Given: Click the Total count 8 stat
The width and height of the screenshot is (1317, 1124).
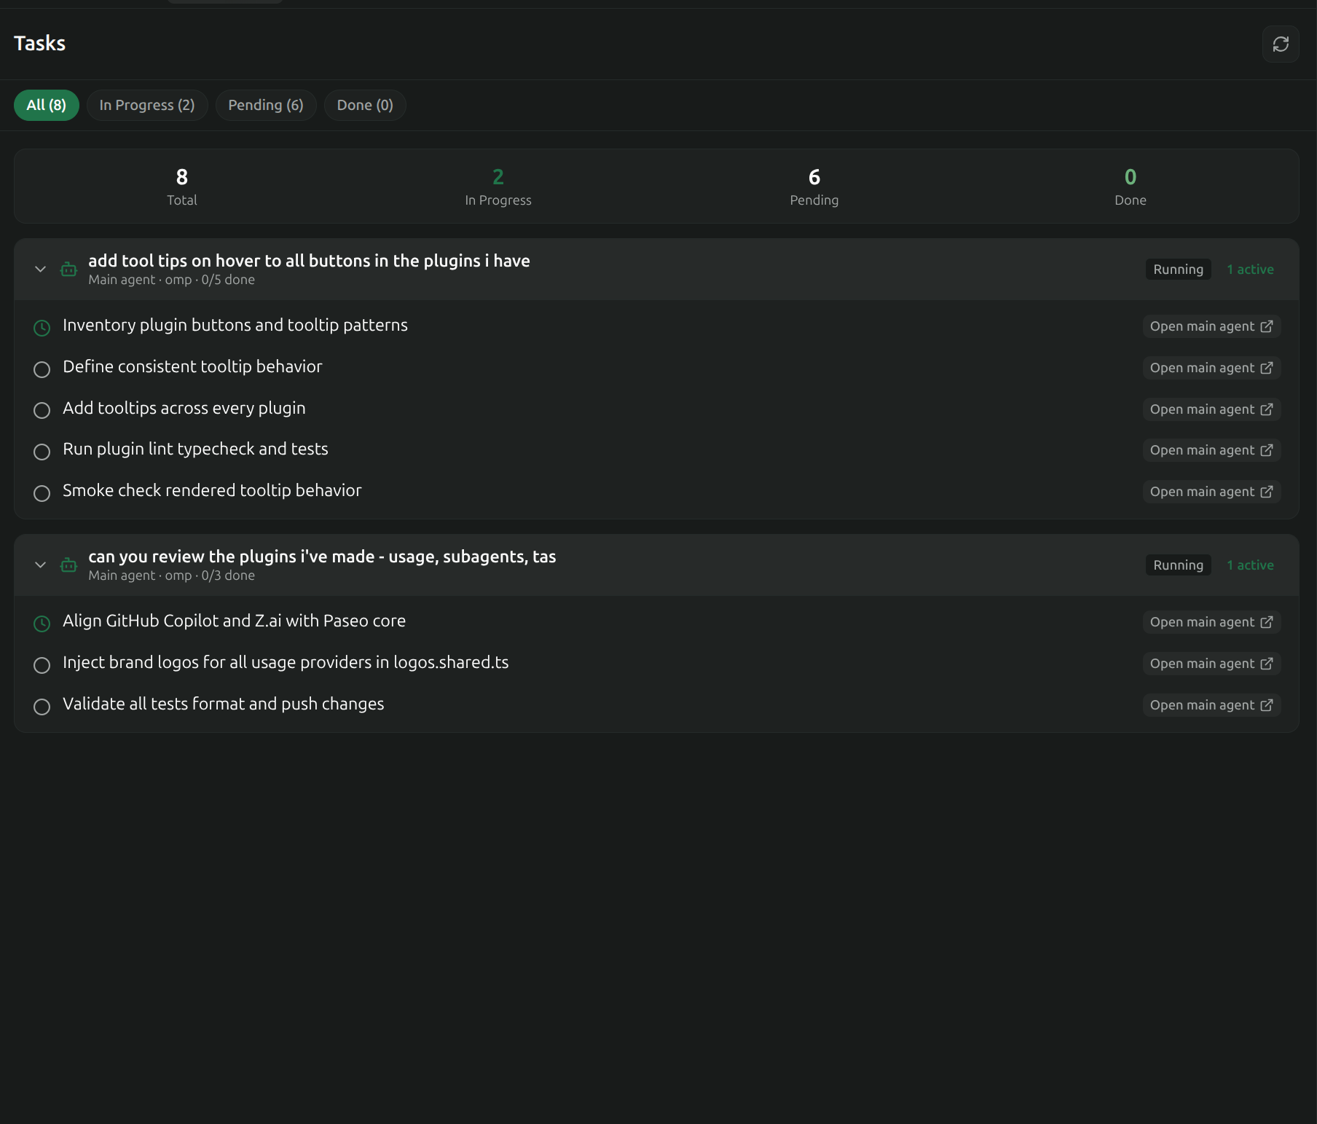Looking at the screenshot, I should (x=182, y=177).
